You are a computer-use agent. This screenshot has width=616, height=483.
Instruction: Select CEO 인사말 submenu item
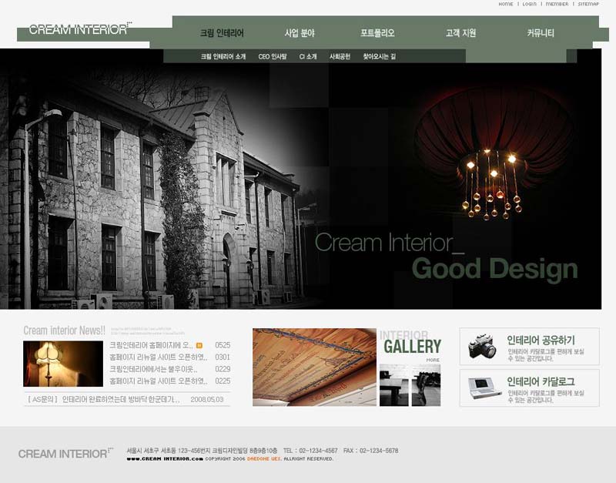coord(273,56)
